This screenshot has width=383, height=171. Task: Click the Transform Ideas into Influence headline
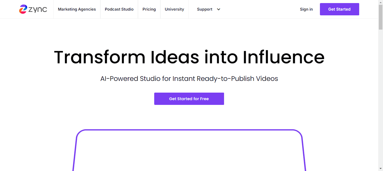tap(189, 57)
